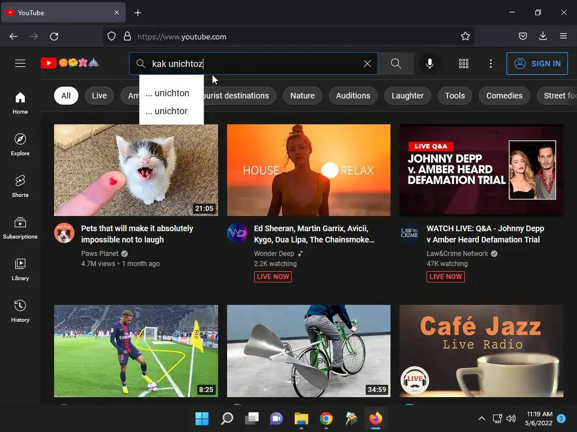Open volume control in system tray
This screenshot has height=432, width=577.
511,418
